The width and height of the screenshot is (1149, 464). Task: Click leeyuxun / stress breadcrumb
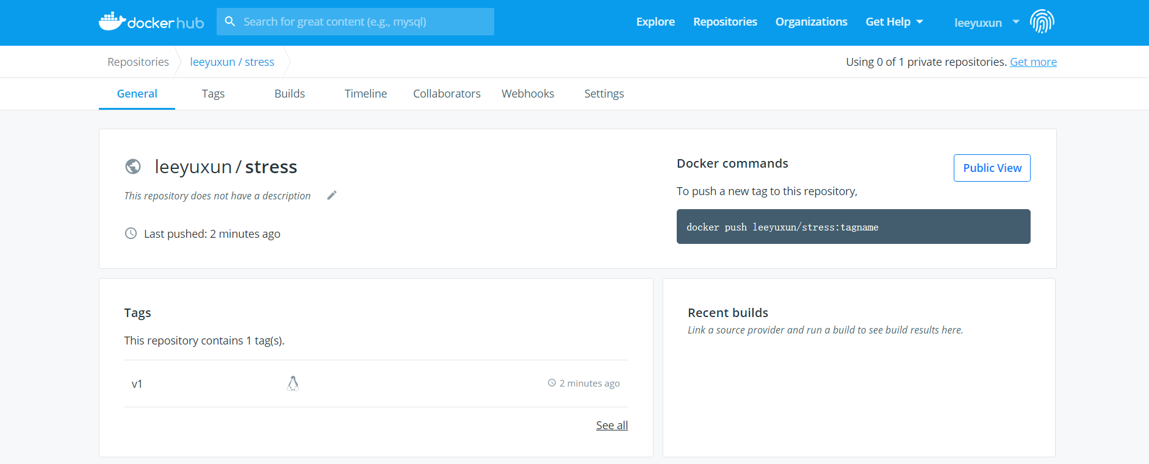232,62
